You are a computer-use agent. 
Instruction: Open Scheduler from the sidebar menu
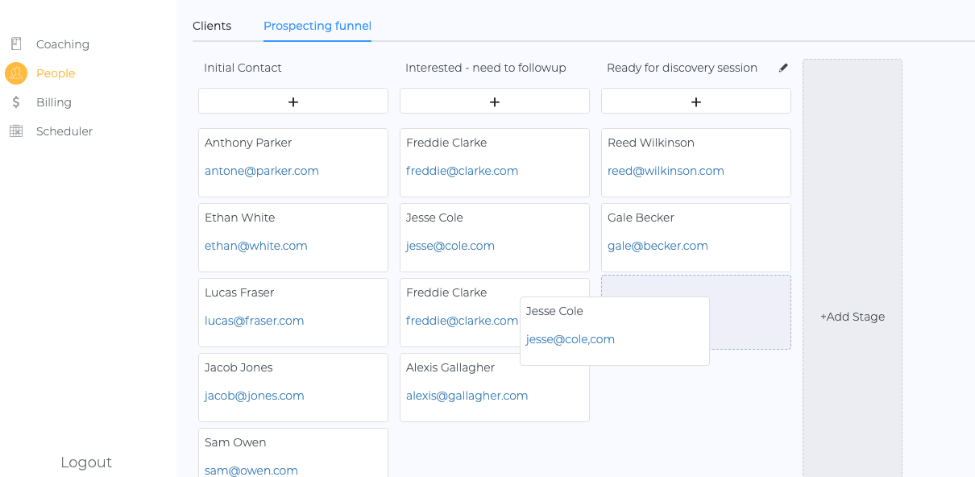(64, 131)
